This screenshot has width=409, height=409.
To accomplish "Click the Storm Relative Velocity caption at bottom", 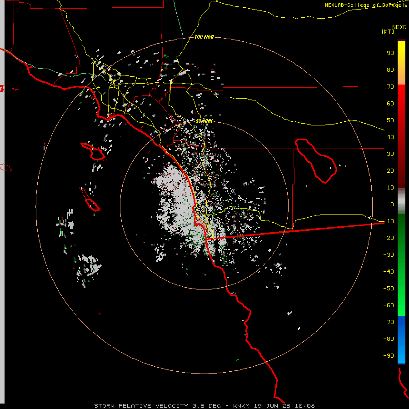I will coord(204,406).
